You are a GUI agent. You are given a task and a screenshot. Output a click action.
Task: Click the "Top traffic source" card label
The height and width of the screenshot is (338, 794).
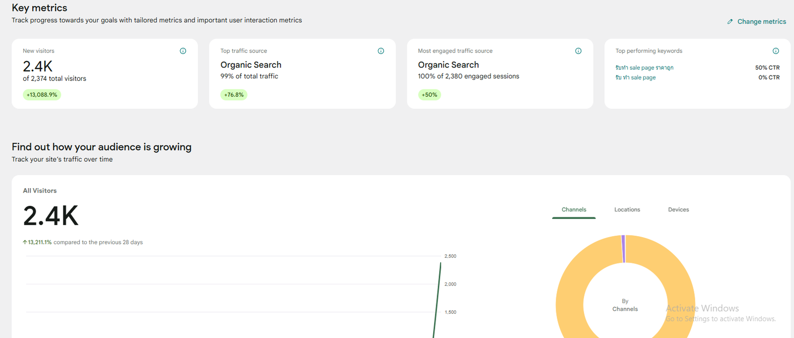[244, 51]
